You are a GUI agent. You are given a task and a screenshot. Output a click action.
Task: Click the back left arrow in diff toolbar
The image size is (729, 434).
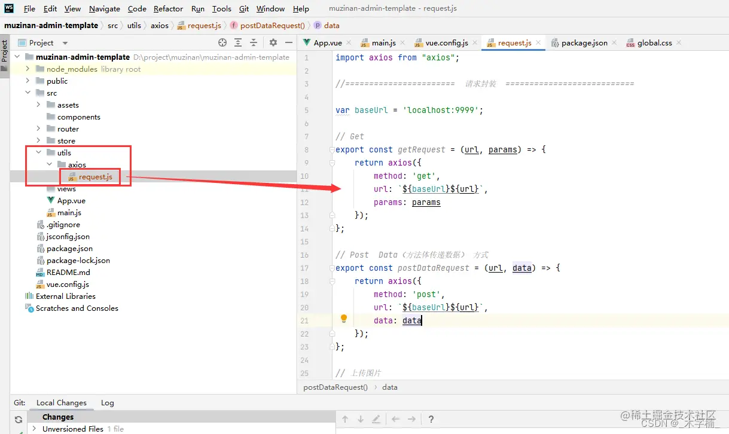[x=395, y=419]
